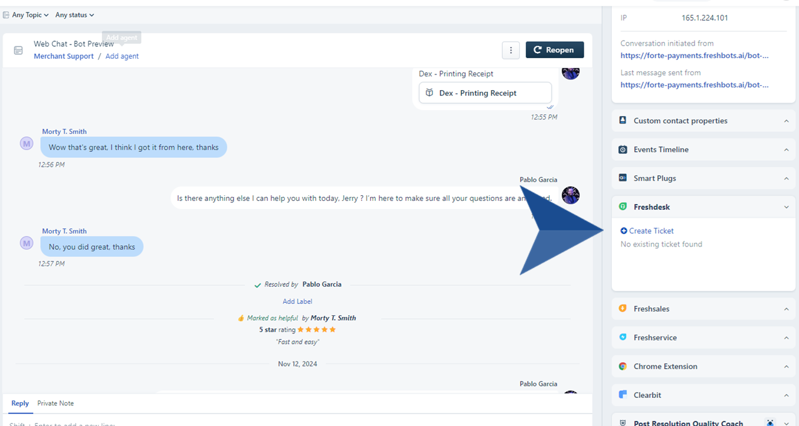Click the filter icon beside Any Topic

[6, 15]
